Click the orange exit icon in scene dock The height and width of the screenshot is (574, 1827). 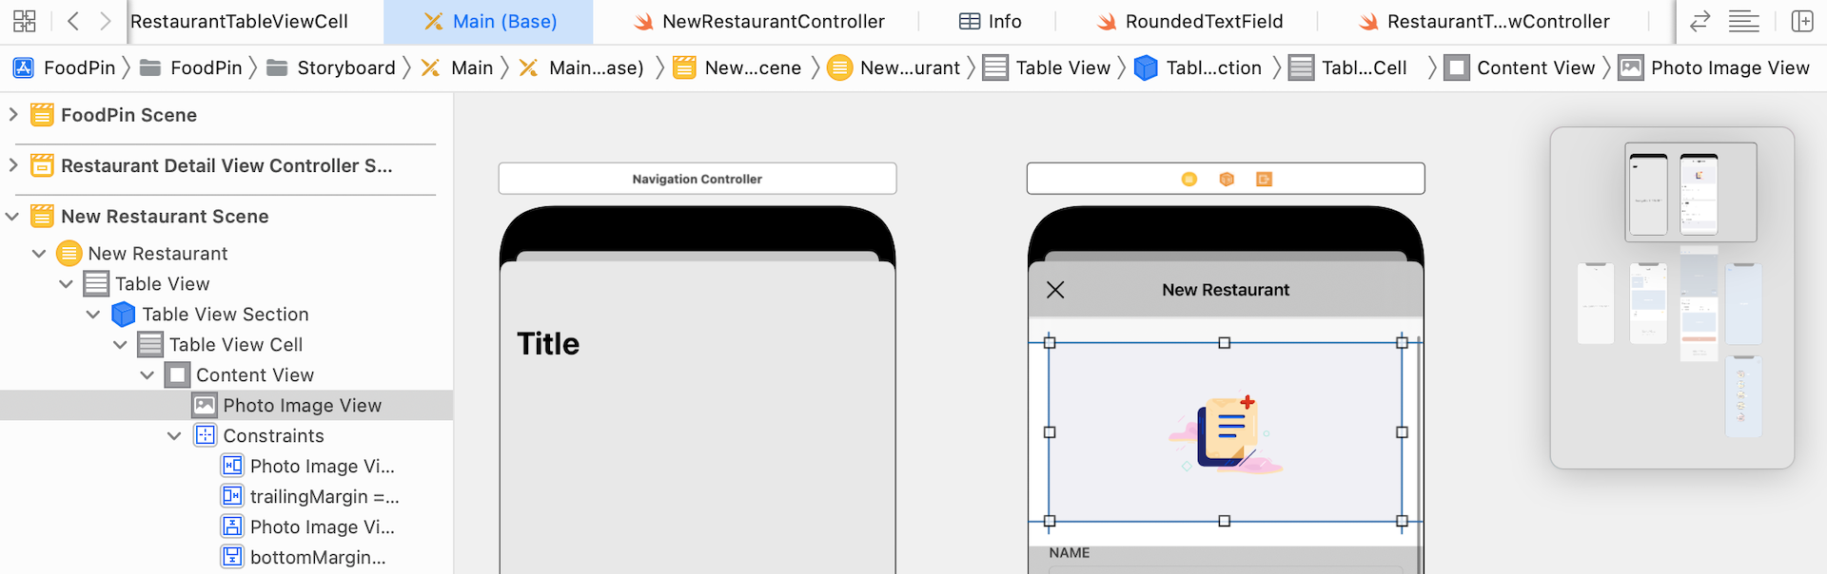(x=1264, y=179)
